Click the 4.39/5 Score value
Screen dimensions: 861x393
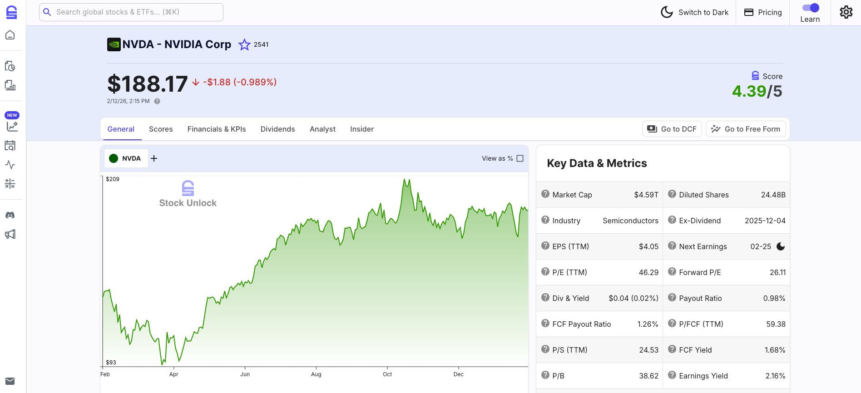coord(757,91)
